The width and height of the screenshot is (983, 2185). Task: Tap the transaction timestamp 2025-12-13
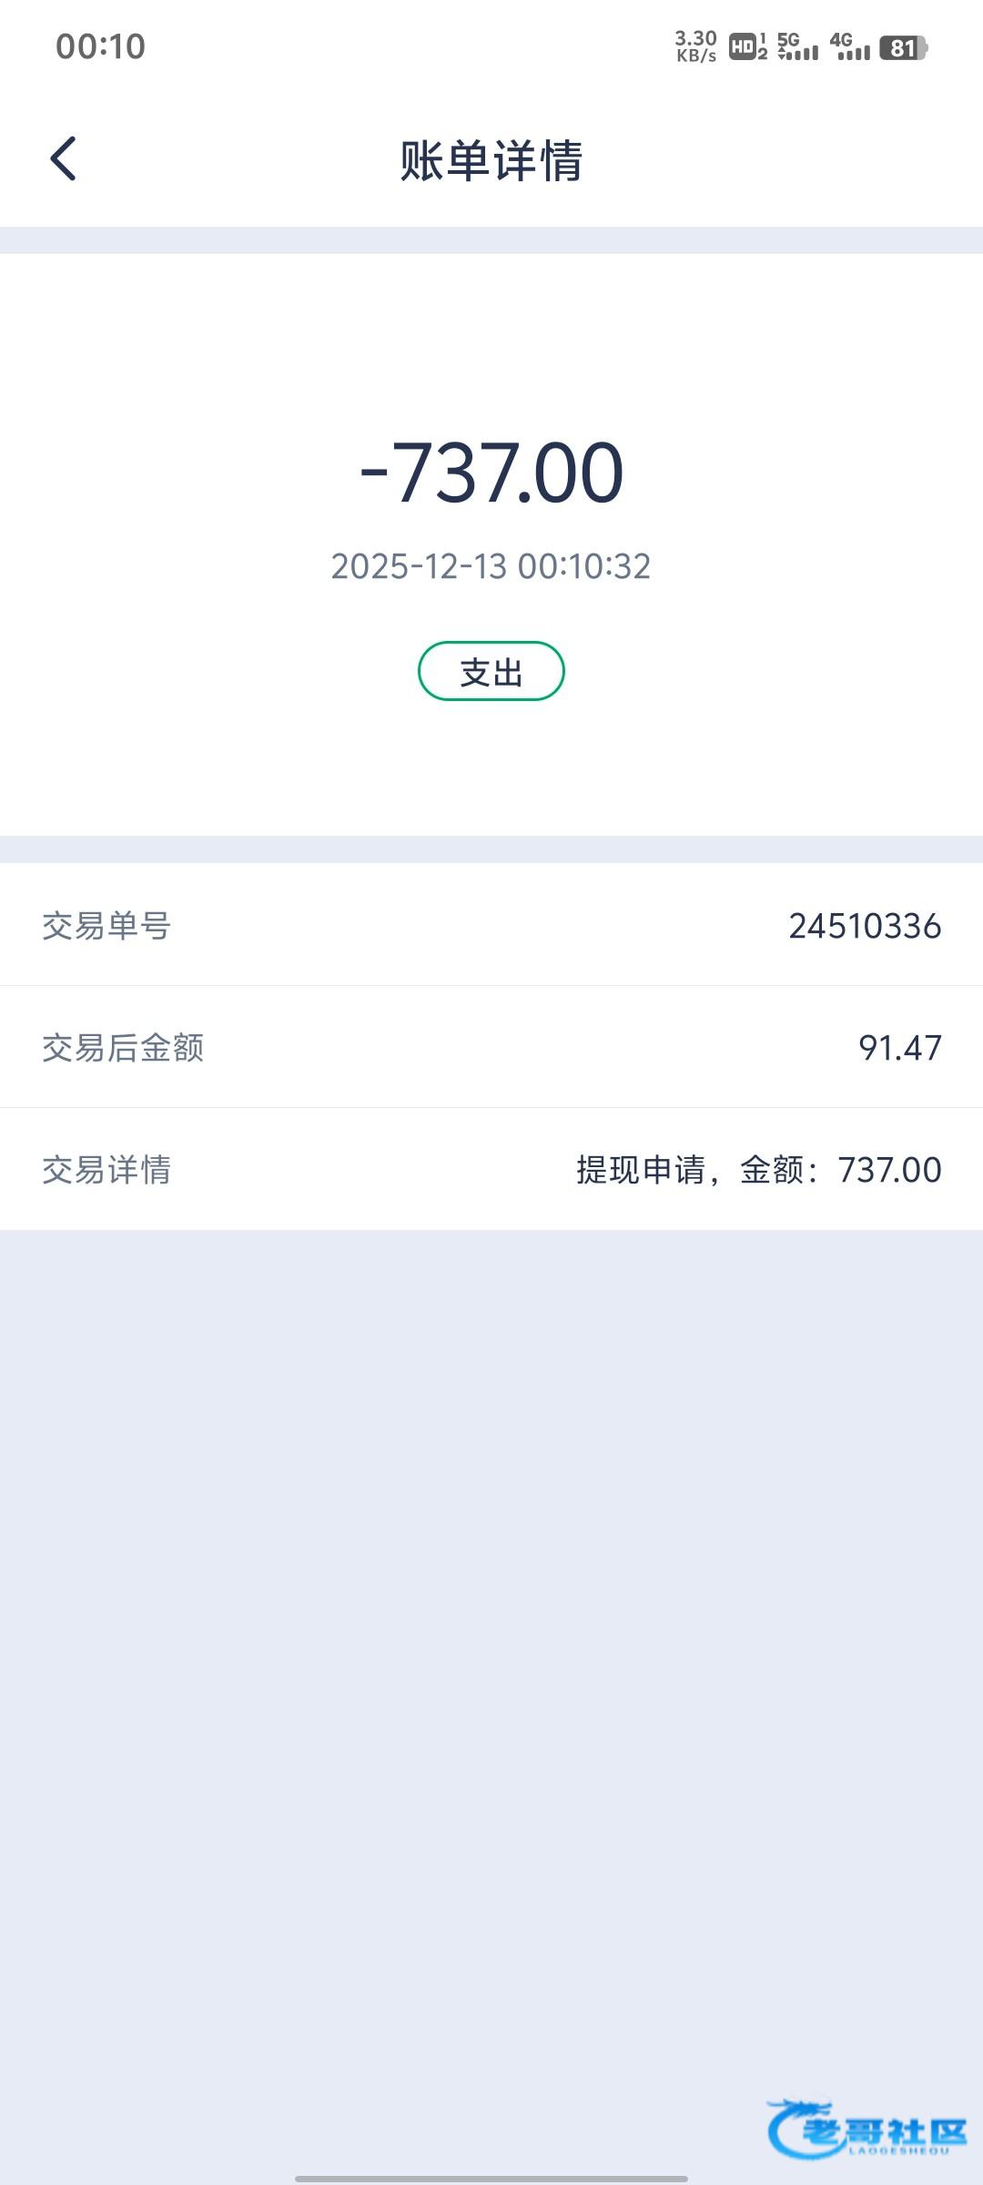491,566
